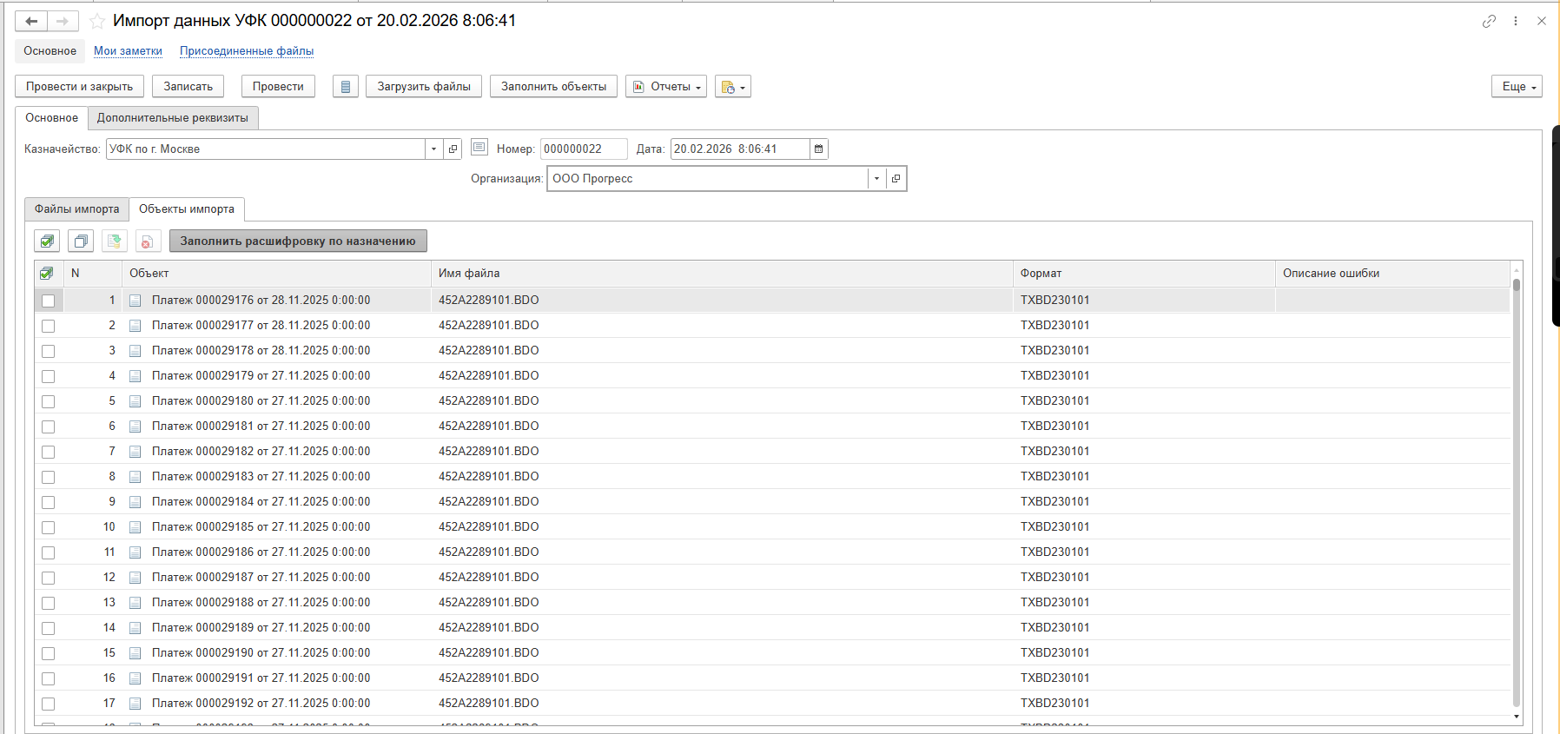Open the calendar picker for Дата field
Screen dimensions: 1560x734
click(818, 149)
